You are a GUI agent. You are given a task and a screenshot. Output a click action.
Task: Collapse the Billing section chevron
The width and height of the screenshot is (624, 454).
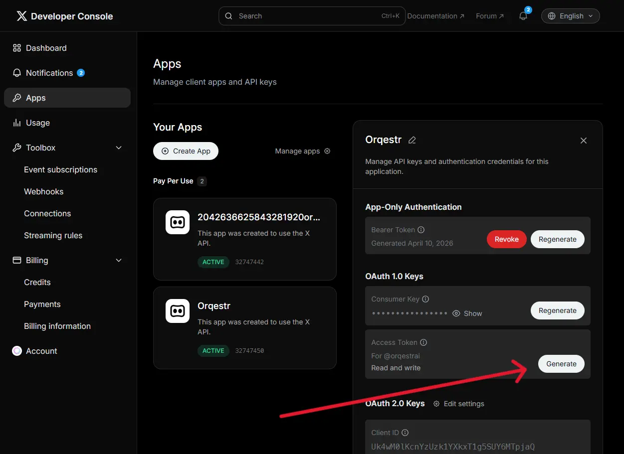pos(119,260)
